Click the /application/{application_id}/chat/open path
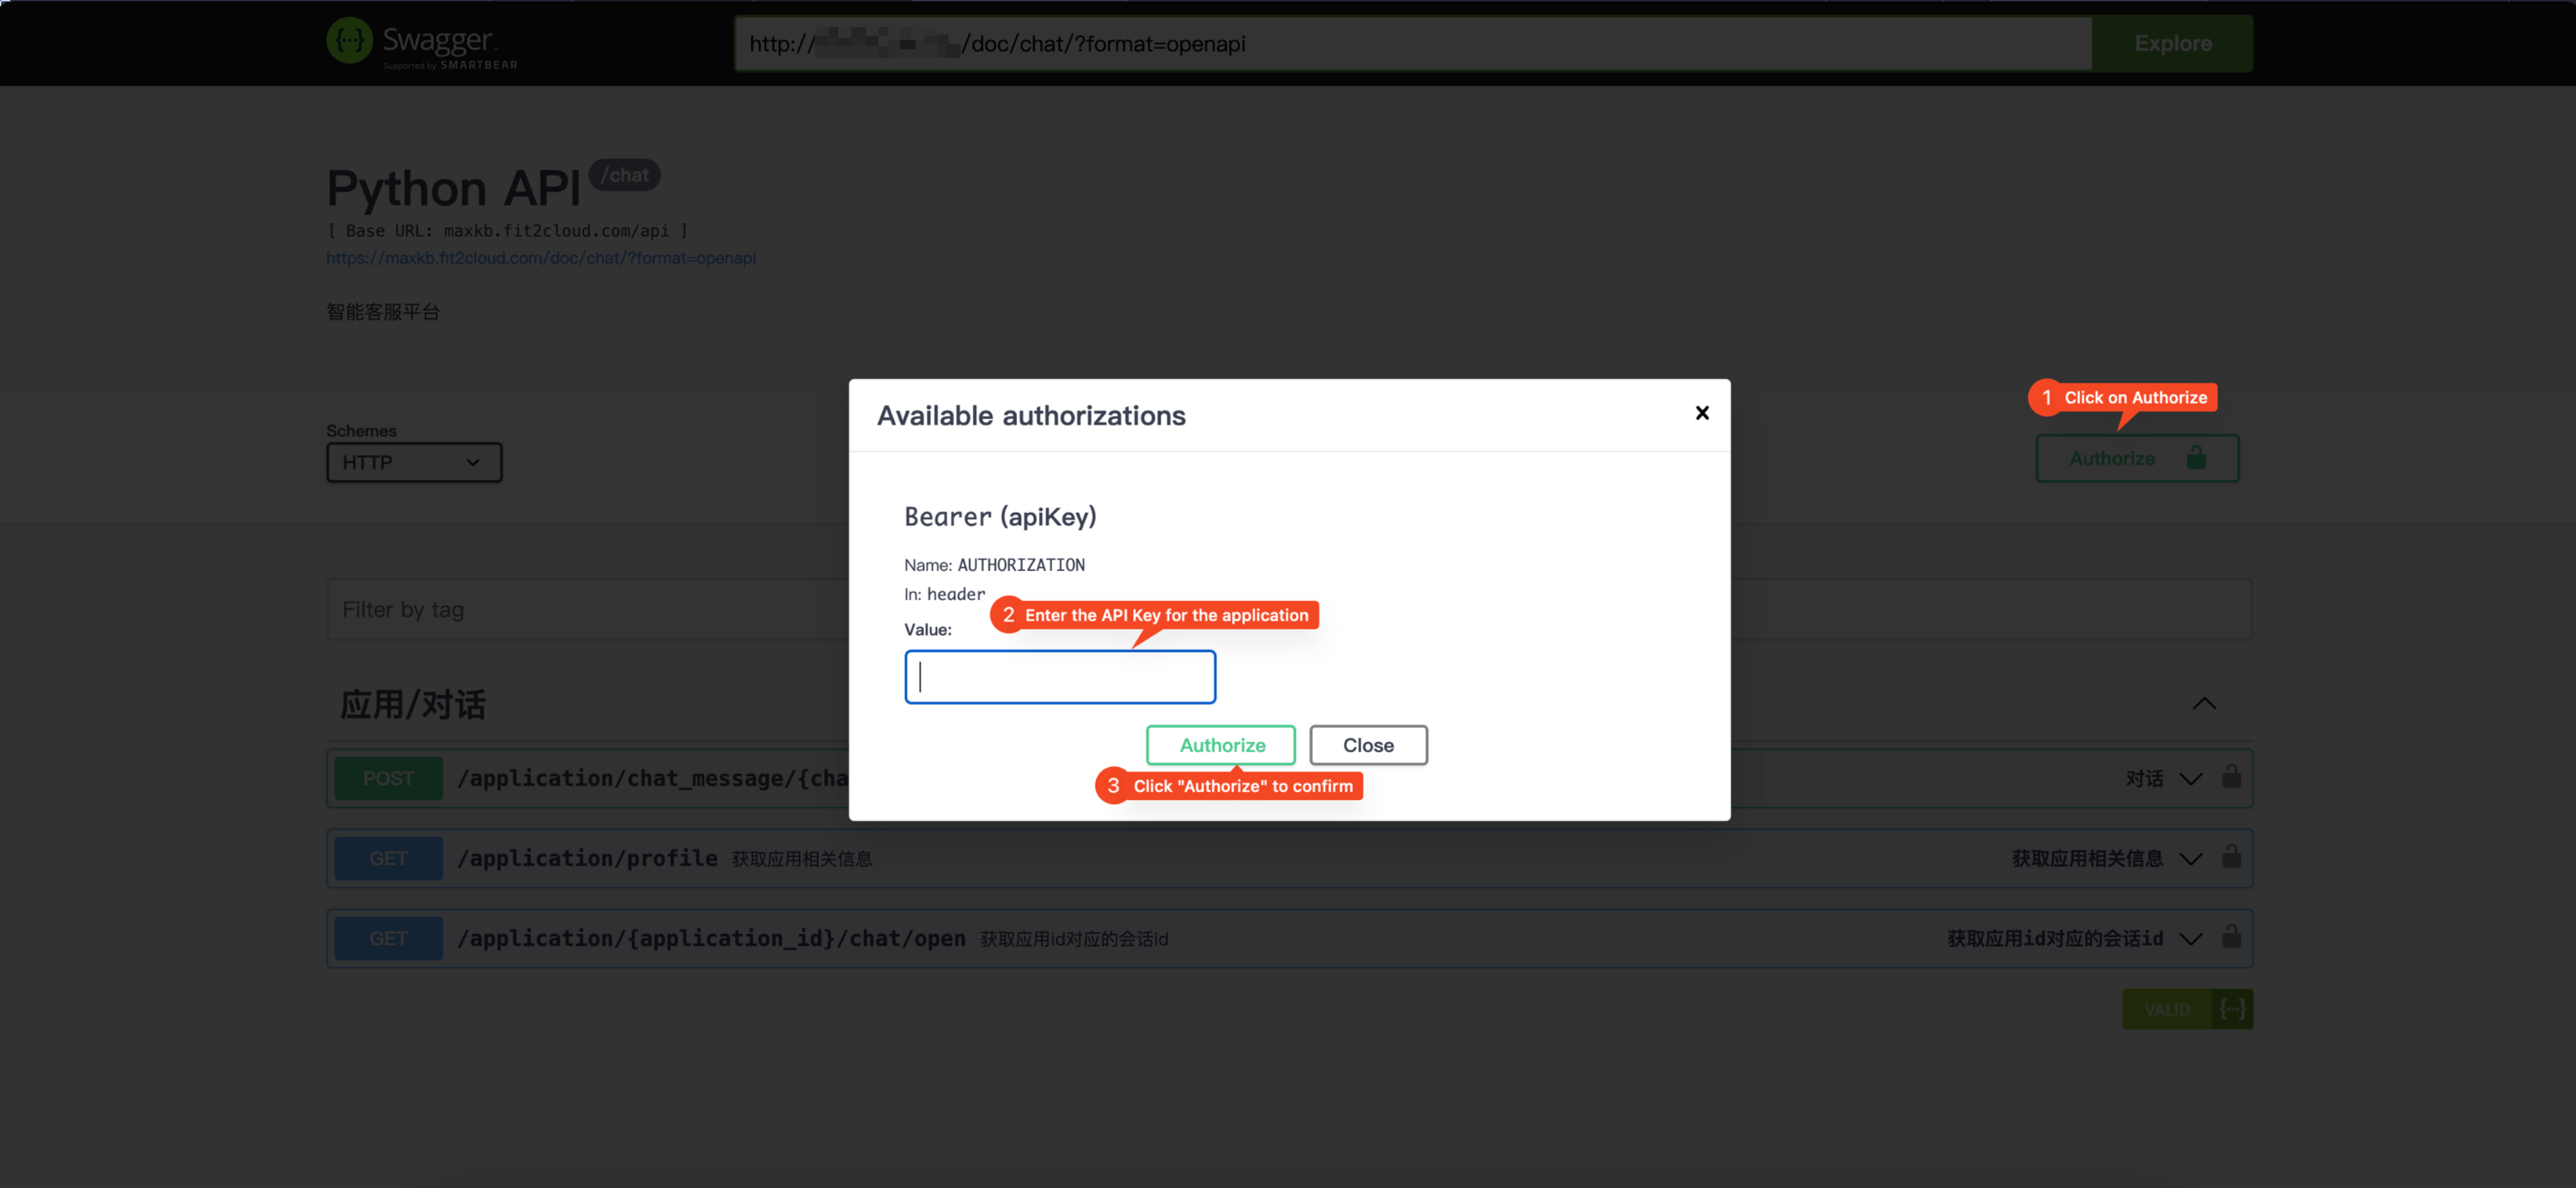Viewport: 2576px width, 1188px height. pos(711,938)
